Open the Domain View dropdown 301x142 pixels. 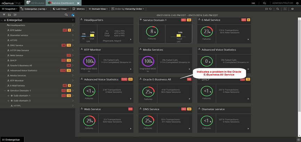click(98, 9)
